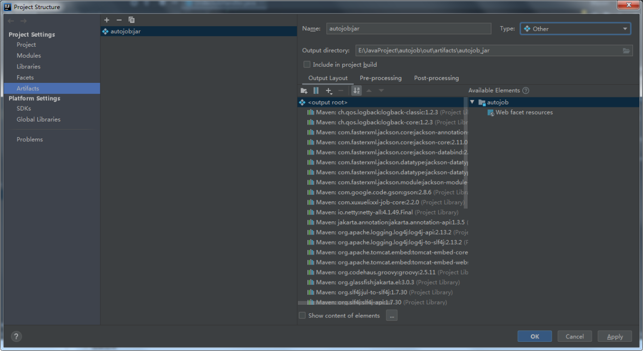643x351 pixels.
Task: Browse output directory with folder icon
Action: point(626,51)
